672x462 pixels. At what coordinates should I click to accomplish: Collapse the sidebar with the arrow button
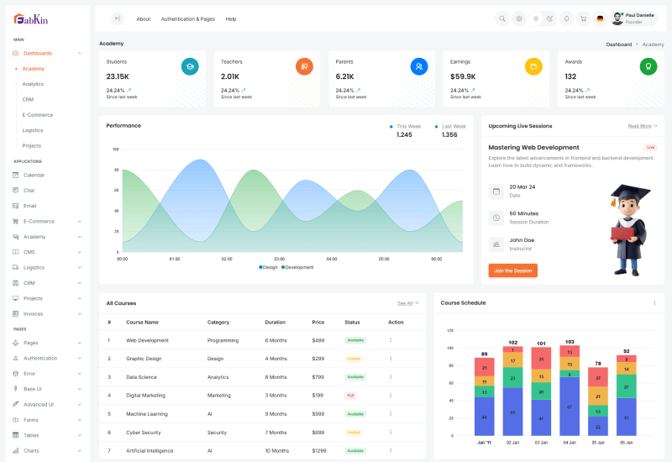[117, 18]
